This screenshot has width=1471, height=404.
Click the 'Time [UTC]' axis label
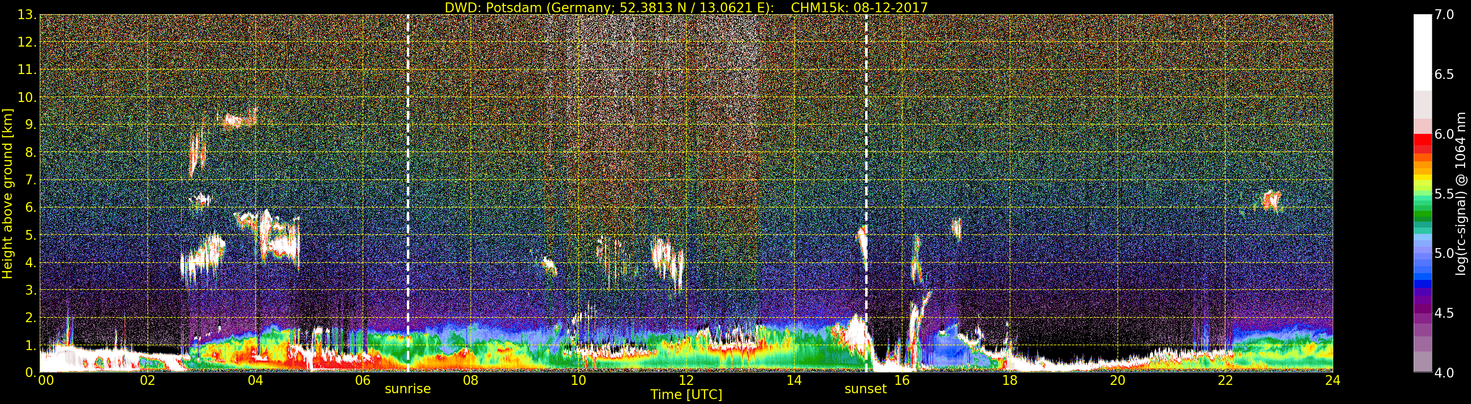pyautogui.click(x=686, y=395)
